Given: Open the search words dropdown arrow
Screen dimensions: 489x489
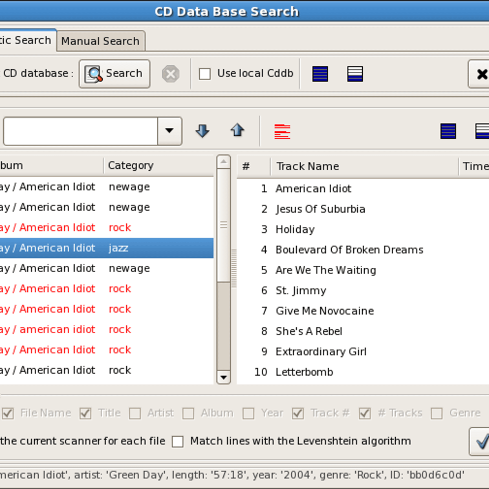Looking at the screenshot, I should 170,131.
